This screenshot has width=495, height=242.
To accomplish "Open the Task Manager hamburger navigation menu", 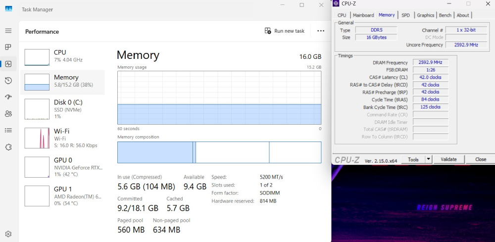I will (8, 31).
